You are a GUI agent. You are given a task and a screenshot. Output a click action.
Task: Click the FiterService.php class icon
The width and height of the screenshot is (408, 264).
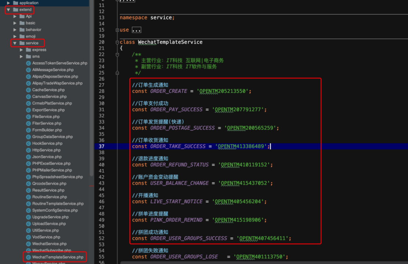click(28, 124)
